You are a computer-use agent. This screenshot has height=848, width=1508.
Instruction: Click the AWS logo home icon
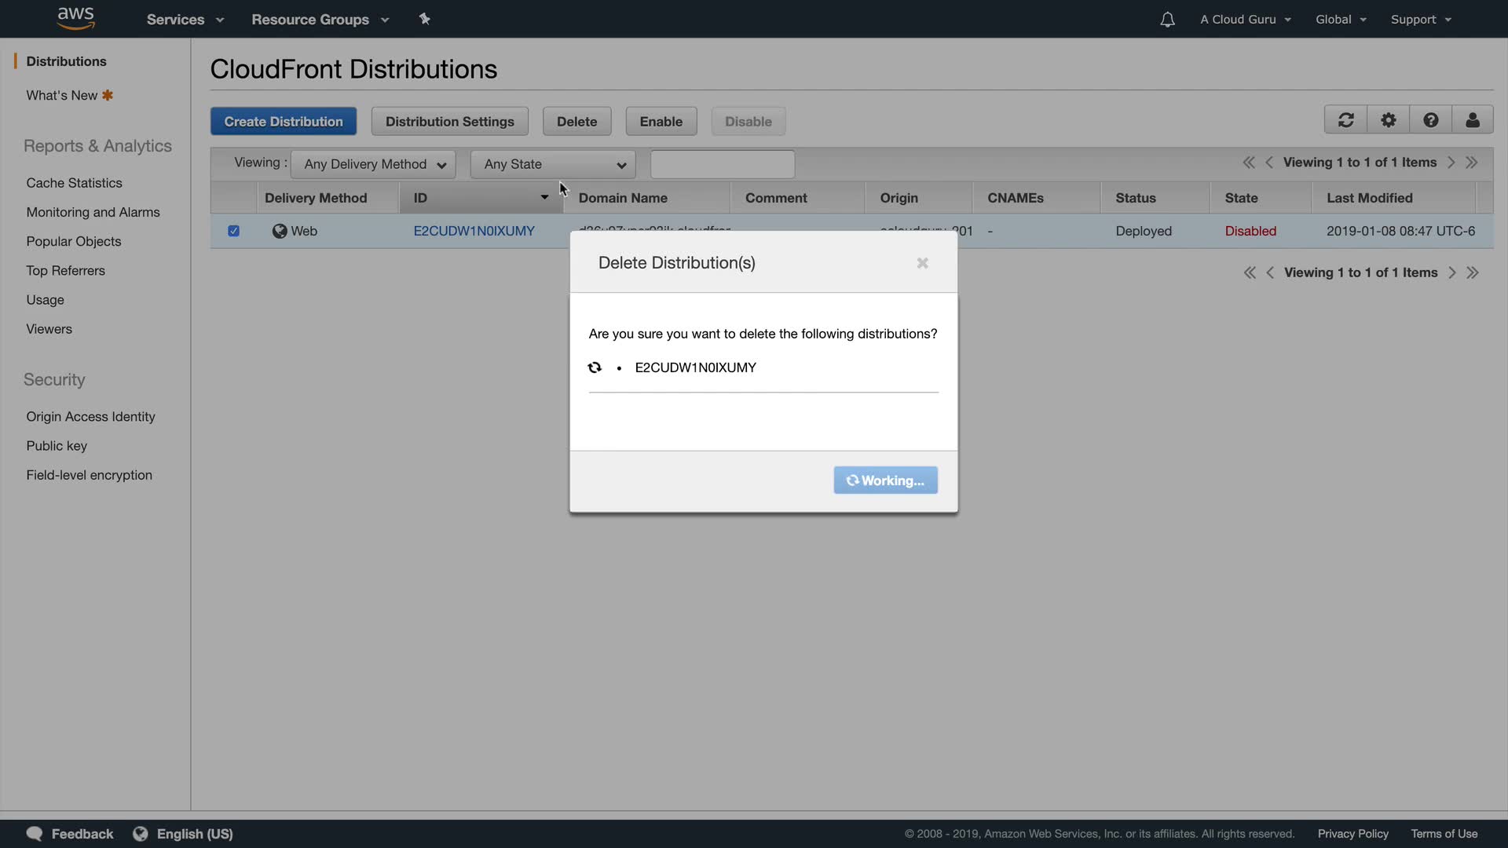tap(76, 18)
